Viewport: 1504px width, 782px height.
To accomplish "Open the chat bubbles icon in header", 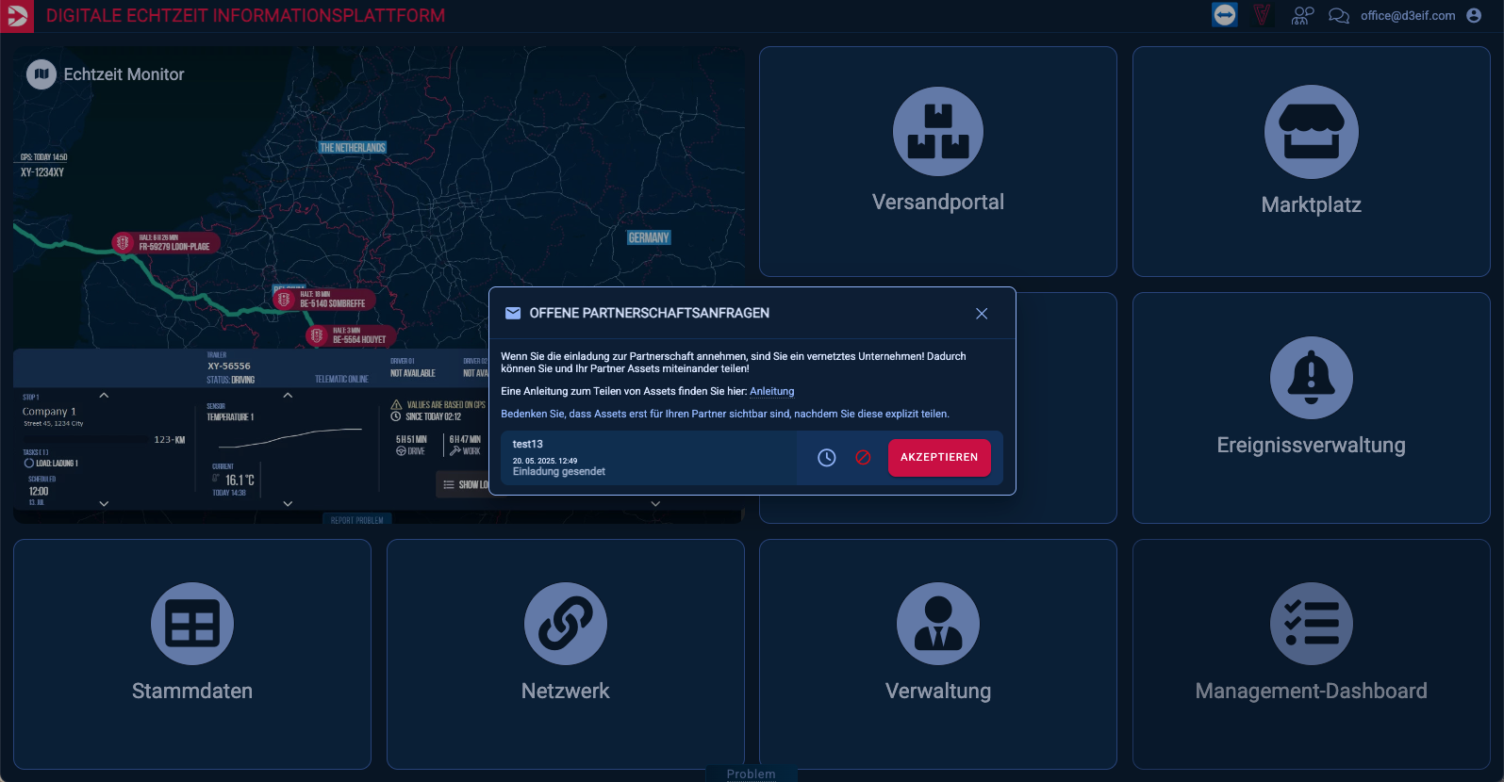I will tap(1338, 16).
